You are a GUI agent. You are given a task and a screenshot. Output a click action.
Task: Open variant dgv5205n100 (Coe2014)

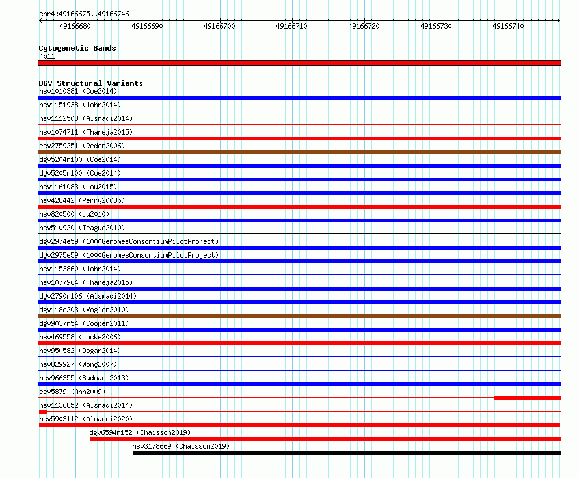80,173
